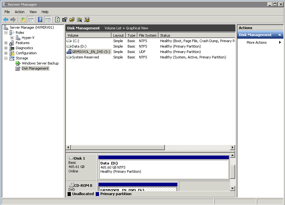Expand the Diagnostics tree node
285x205 pixels.
[x=6, y=48]
